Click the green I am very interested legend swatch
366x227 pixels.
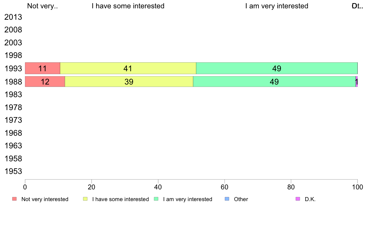coord(156,199)
